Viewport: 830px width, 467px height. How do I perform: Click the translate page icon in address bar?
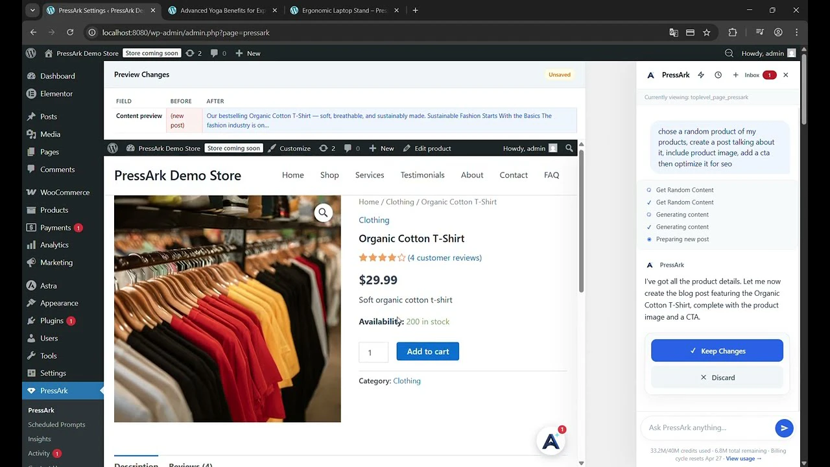(674, 32)
